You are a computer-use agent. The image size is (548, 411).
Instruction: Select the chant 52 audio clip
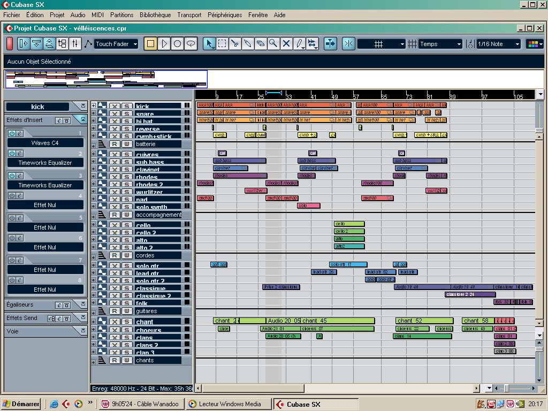pos(424,321)
